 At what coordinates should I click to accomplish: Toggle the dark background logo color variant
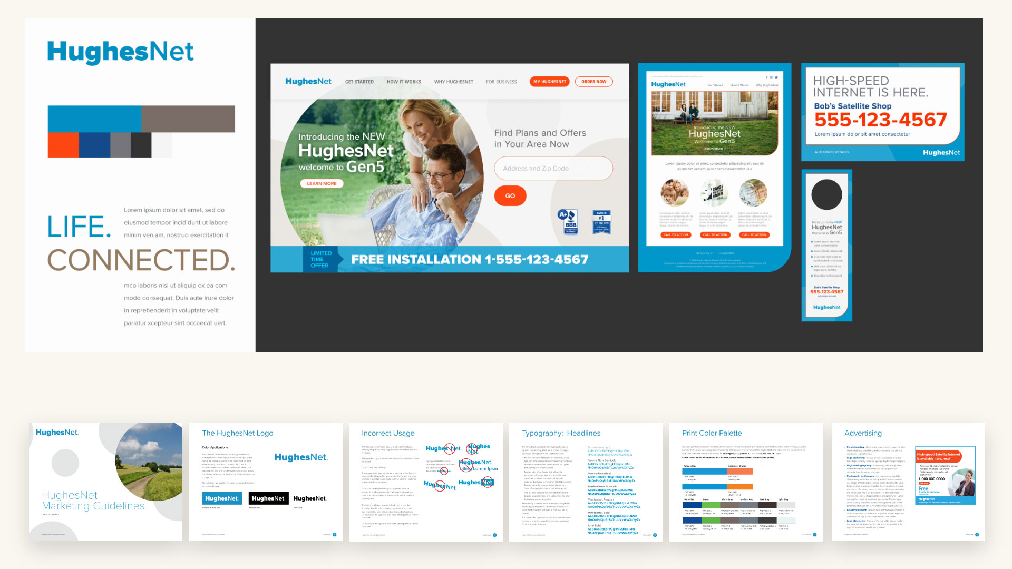click(268, 498)
